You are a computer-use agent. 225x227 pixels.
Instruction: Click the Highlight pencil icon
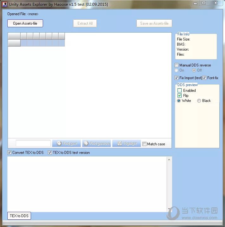pyautogui.click(x=120, y=143)
